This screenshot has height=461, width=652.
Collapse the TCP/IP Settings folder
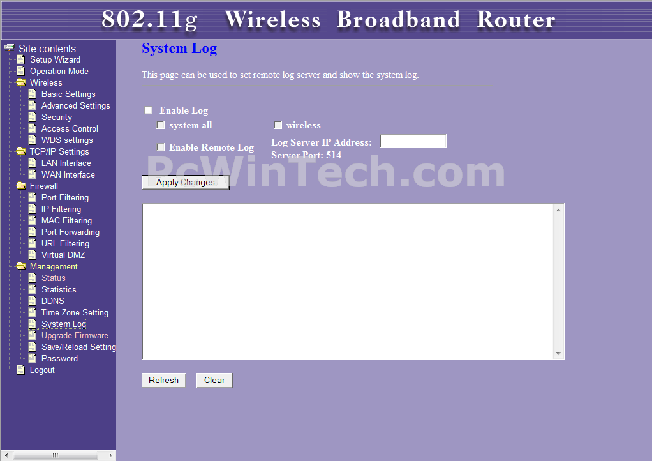(x=21, y=151)
